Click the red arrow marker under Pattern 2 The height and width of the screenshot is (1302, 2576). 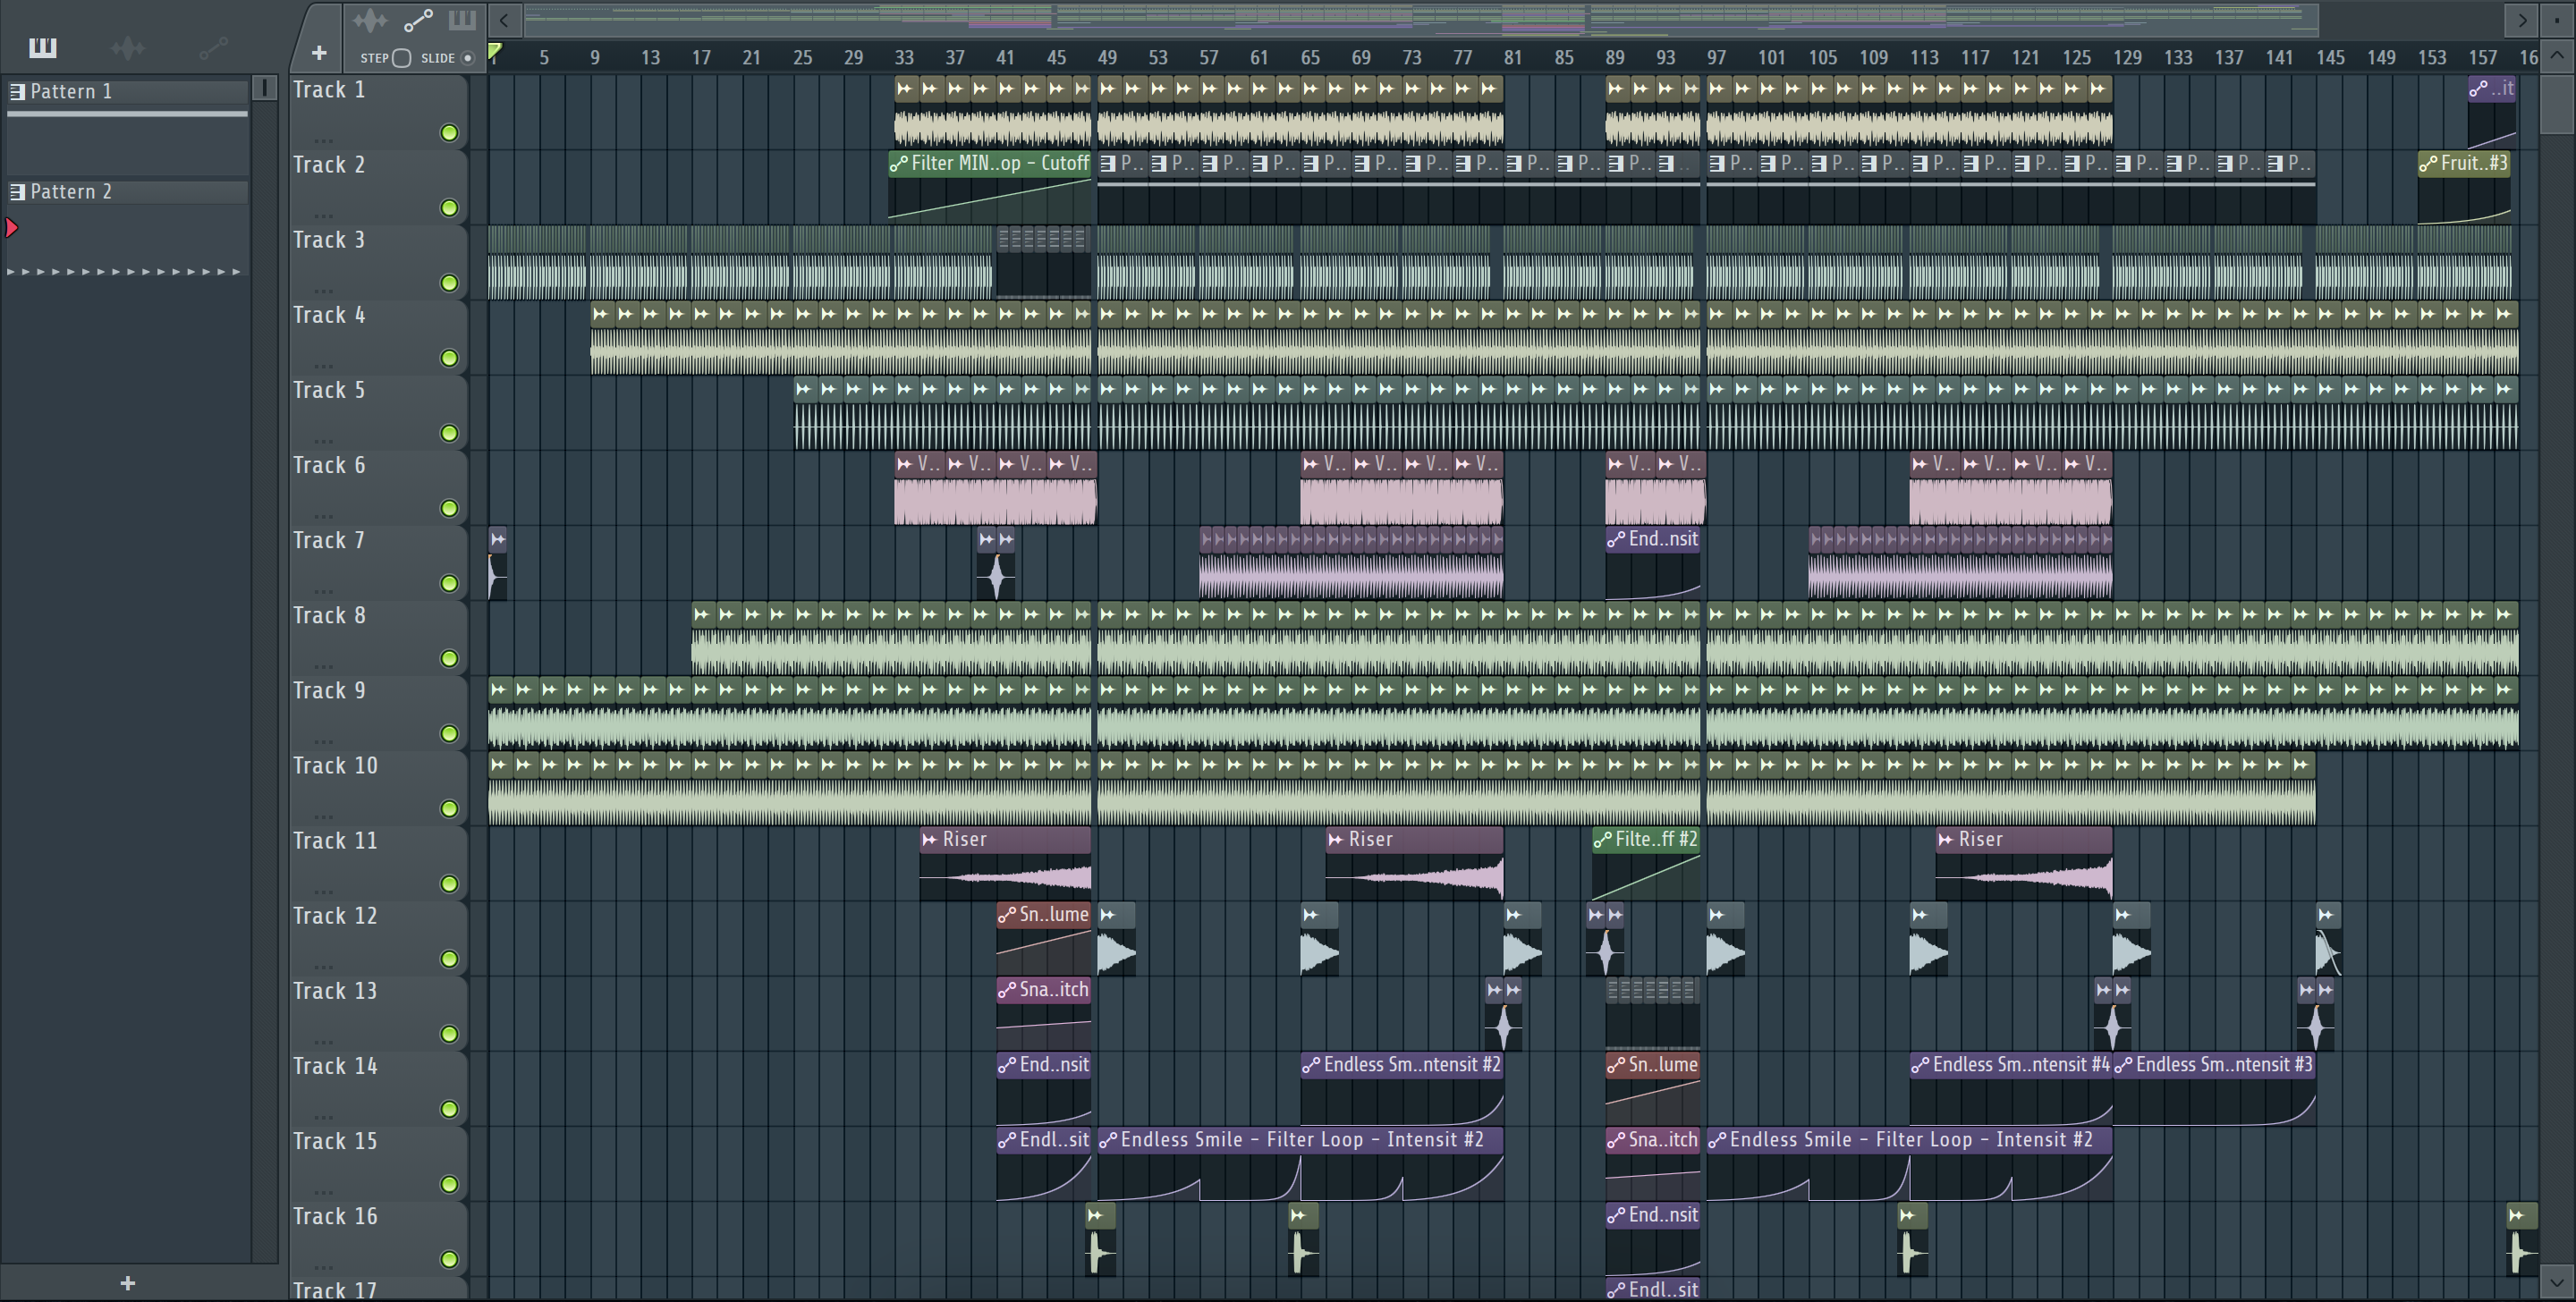tap(12, 228)
